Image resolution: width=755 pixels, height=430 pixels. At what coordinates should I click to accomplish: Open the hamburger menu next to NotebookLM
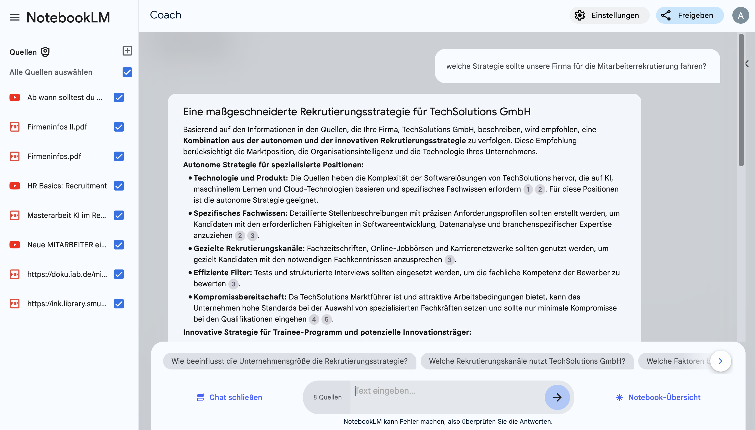click(15, 17)
